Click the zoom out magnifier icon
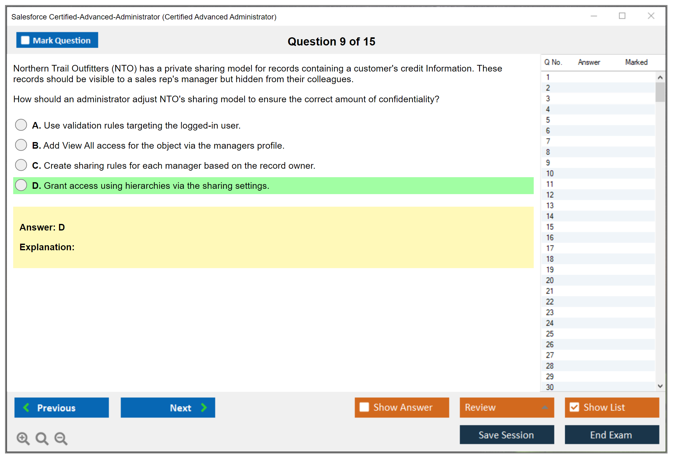Image resolution: width=675 pixels, height=461 pixels. click(61, 438)
